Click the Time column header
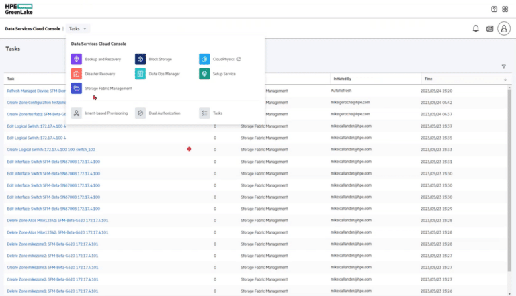The height and width of the screenshot is (296, 516). [428, 79]
